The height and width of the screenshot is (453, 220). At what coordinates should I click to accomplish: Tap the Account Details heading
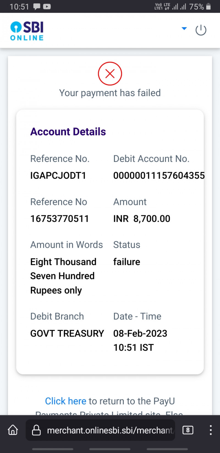coord(68,132)
